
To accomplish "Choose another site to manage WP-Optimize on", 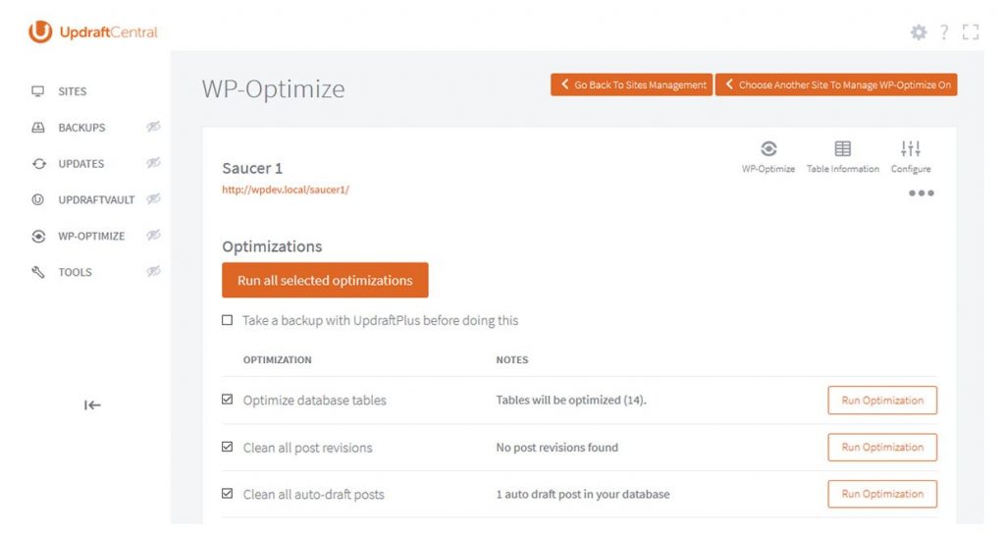I will point(836,84).
